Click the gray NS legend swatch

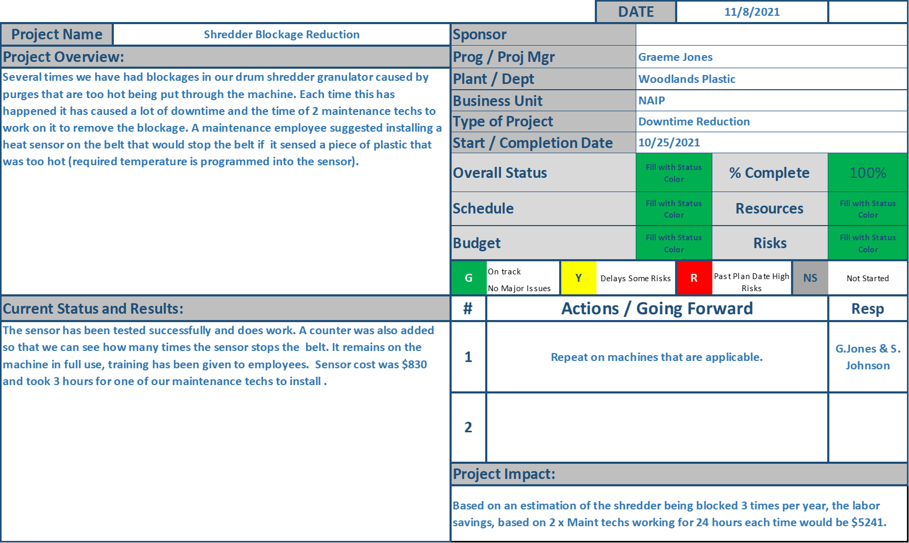810,278
